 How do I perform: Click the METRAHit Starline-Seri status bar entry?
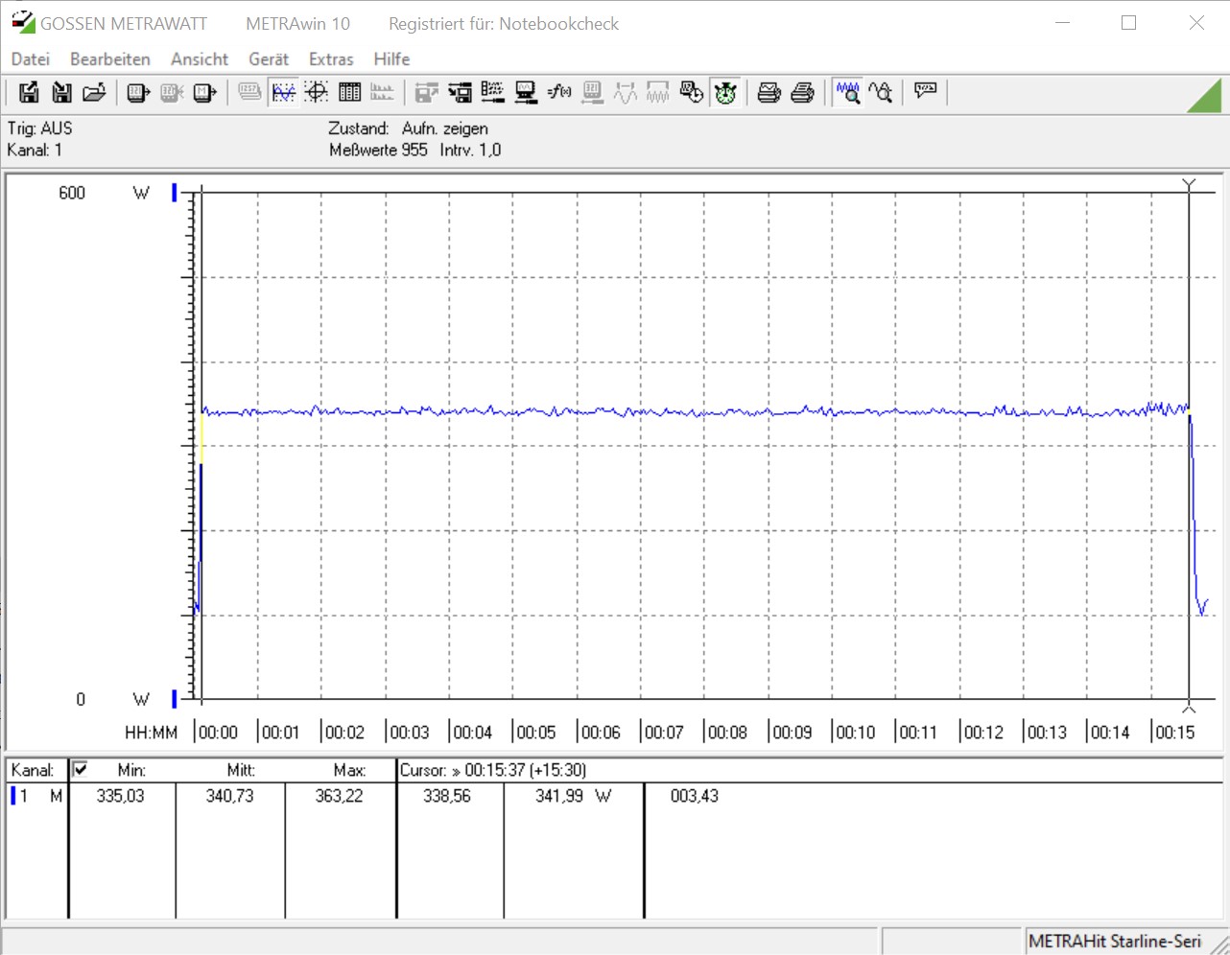[x=1115, y=942]
